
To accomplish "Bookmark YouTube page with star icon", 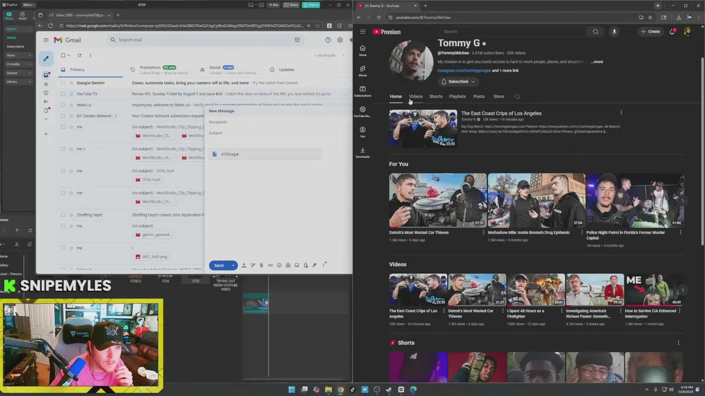I will 650,17.
